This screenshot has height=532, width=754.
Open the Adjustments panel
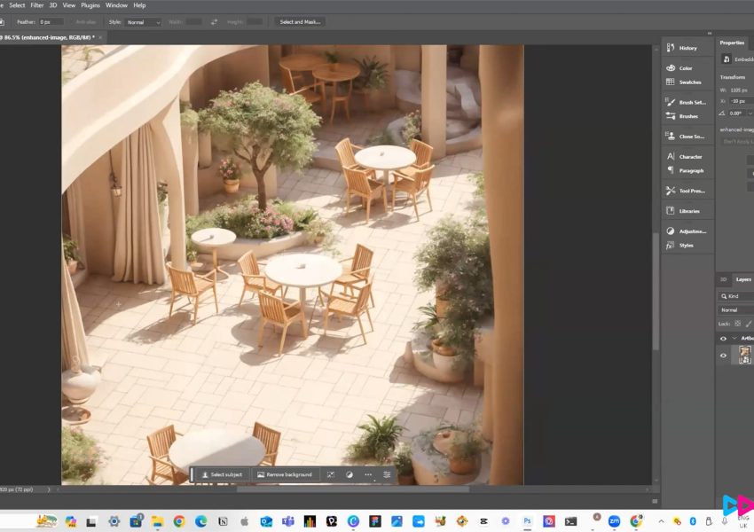click(x=691, y=231)
